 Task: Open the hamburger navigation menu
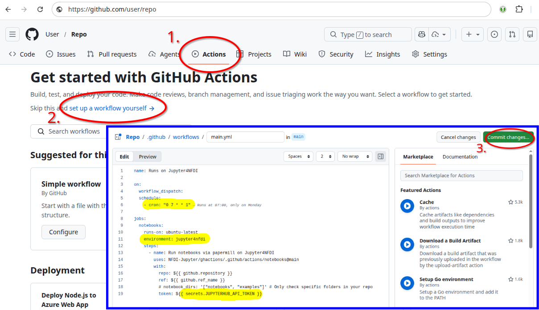pyautogui.click(x=12, y=34)
